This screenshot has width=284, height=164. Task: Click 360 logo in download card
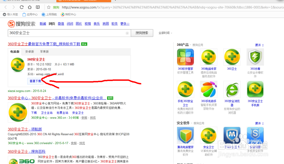18,65
